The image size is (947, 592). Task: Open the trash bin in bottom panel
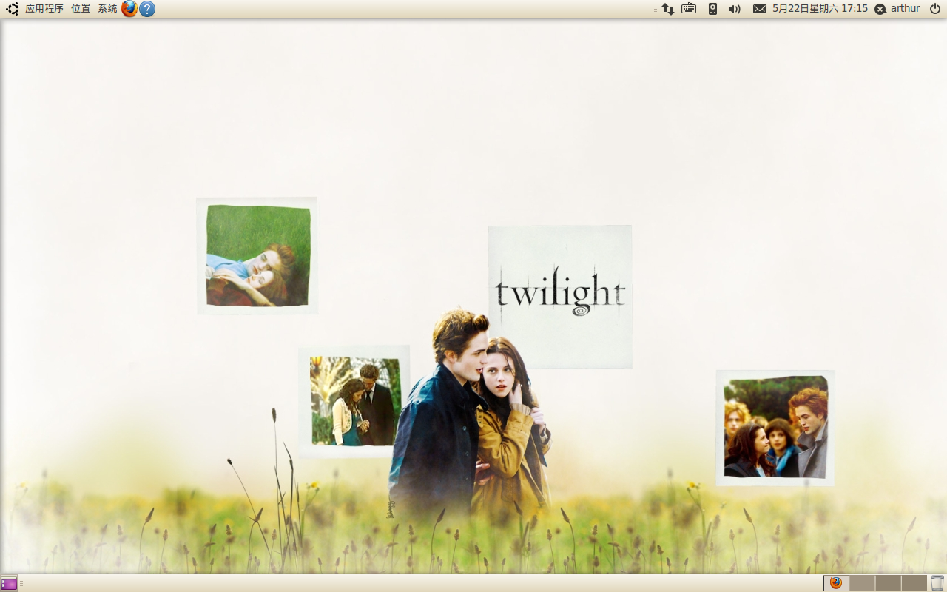tap(937, 583)
